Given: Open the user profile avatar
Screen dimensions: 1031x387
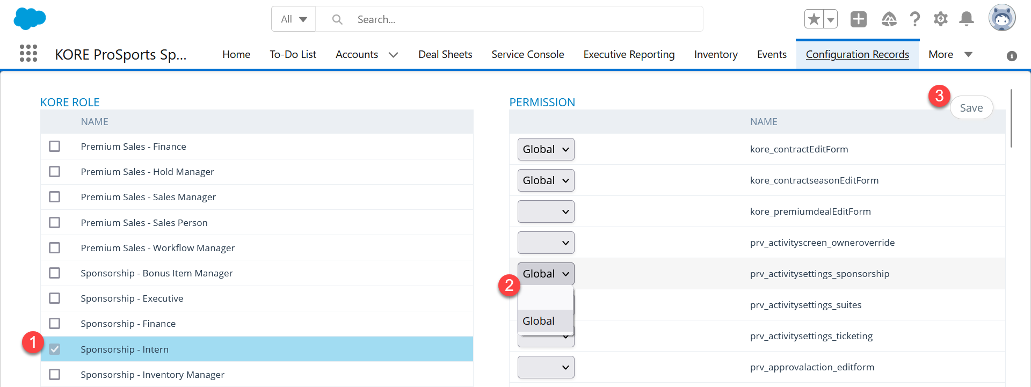Looking at the screenshot, I should [1002, 18].
